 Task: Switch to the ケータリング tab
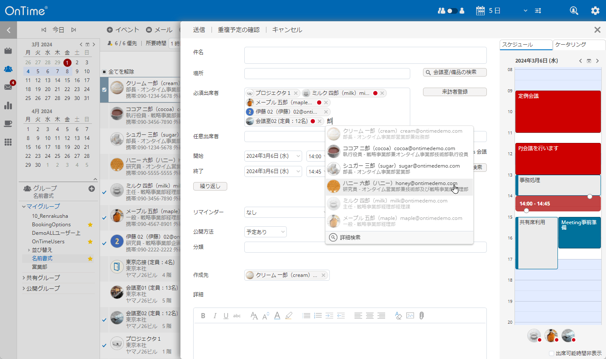click(579, 45)
